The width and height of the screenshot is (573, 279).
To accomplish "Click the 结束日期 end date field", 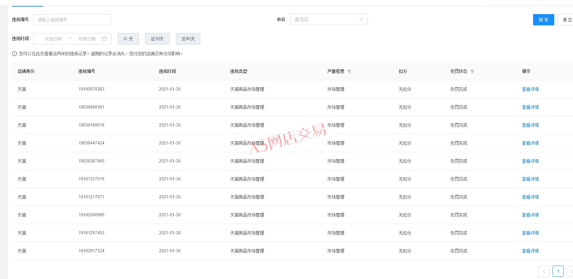I will coord(87,39).
